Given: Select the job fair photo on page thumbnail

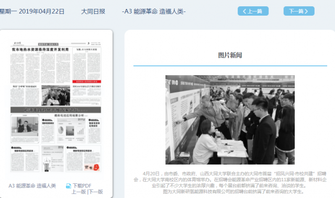Looking at the screenshot, I should tap(55, 95).
